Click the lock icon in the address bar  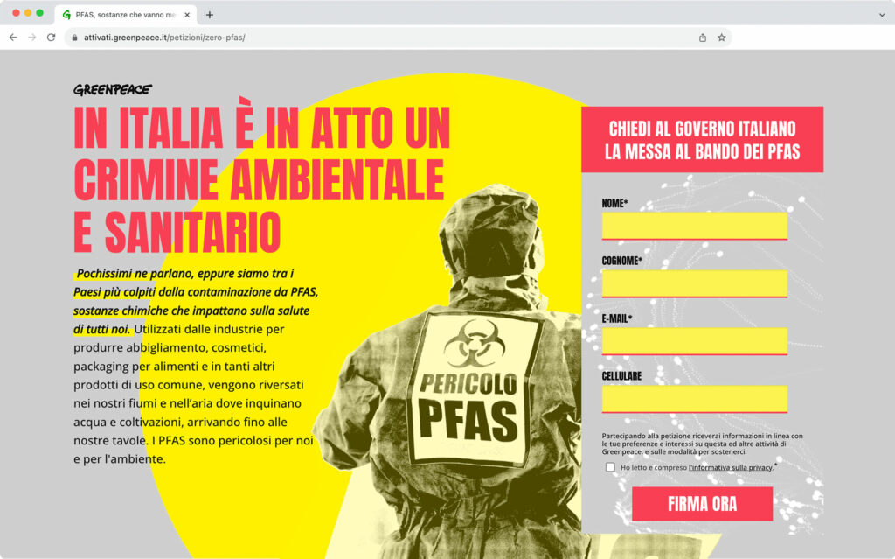[75, 38]
